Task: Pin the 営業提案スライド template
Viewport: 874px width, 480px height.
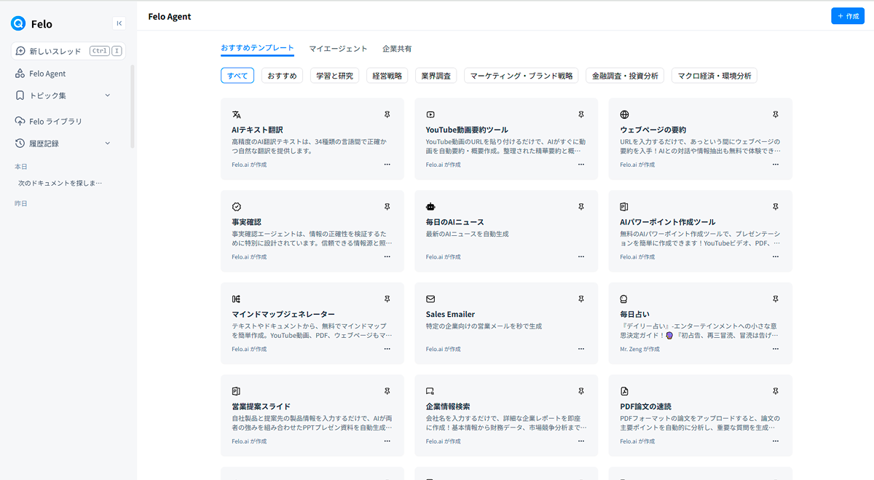Action: pos(387,391)
